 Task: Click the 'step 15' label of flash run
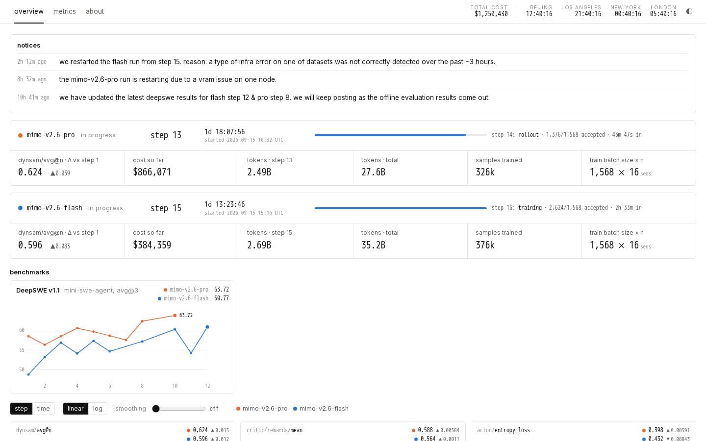pos(166,208)
